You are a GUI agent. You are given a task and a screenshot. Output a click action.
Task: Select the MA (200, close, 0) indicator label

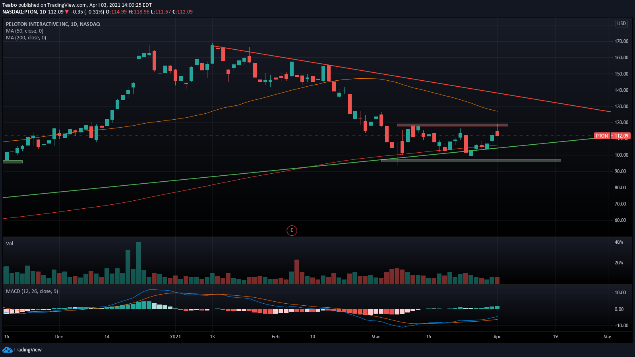pyautogui.click(x=26, y=38)
